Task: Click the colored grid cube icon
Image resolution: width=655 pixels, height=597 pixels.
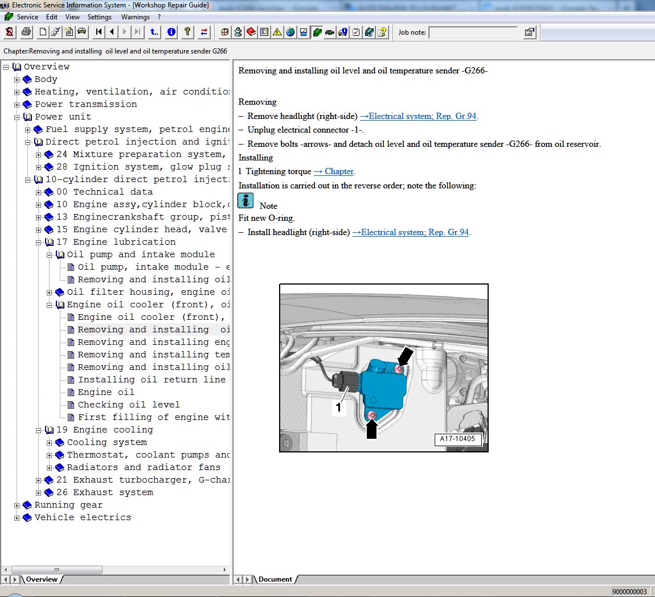Action: (225, 32)
